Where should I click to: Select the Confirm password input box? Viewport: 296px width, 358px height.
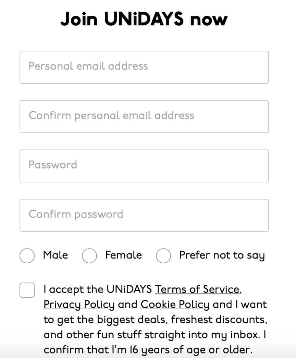pos(144,215)
